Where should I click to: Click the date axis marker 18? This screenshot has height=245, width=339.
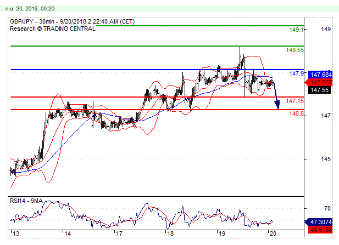tap(170, 233)
